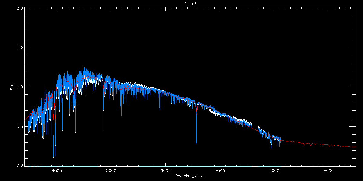The width and height of the screenshot is (363, 181).
Task: Select the 6000 x-axis tick label
Action: [166, 170]
